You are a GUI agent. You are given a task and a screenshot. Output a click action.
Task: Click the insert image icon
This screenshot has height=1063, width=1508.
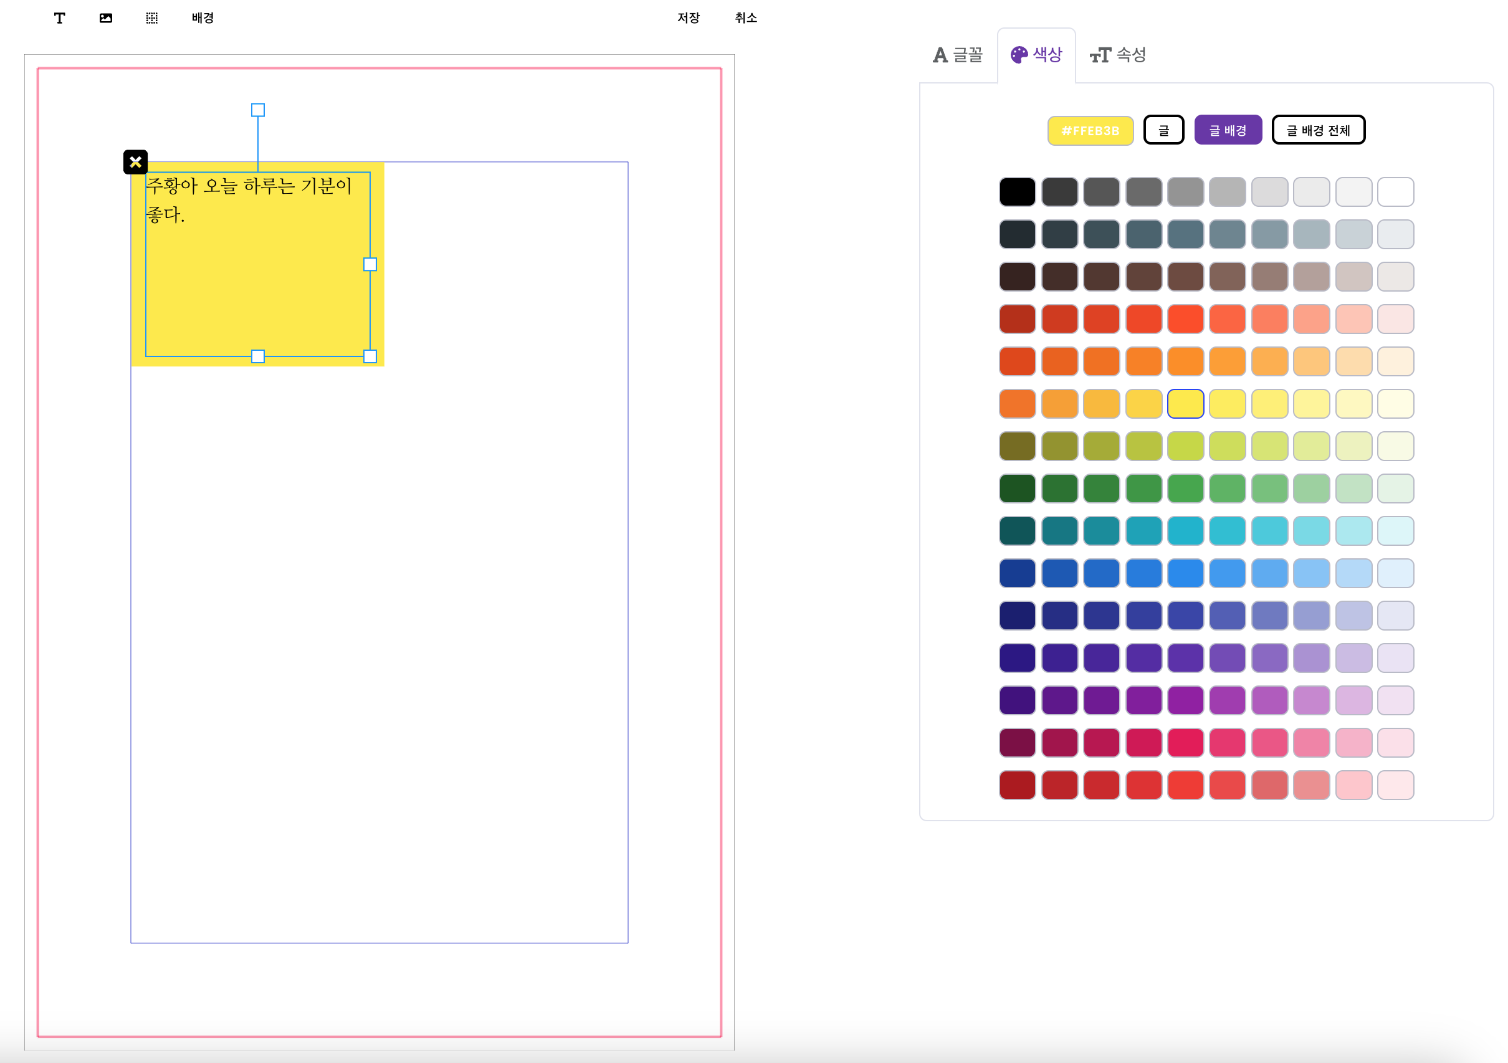(106, 17)
